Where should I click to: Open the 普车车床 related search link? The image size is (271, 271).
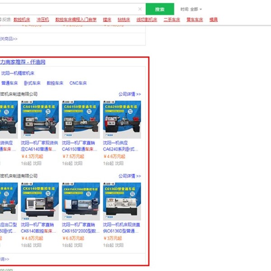click(x=195, y=19)
